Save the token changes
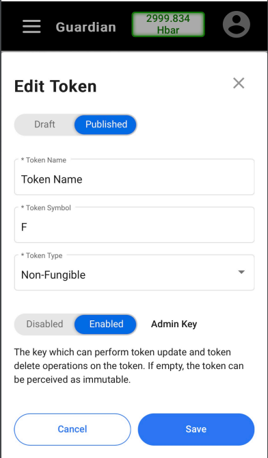This screenshot has height=458, width=268. [x=196, y=429]
